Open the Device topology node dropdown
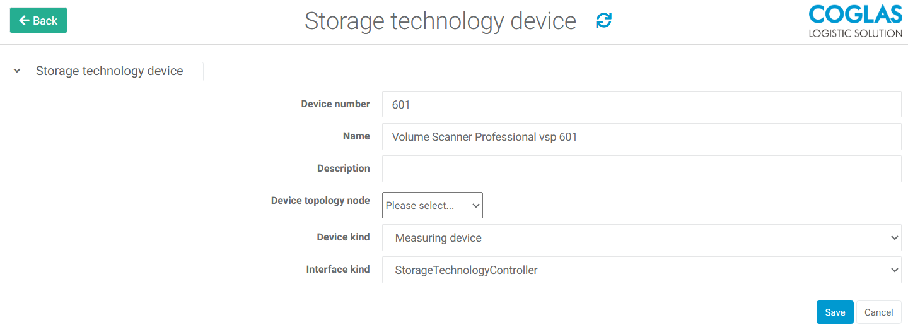908x332 pixels. tap(433, 205)
